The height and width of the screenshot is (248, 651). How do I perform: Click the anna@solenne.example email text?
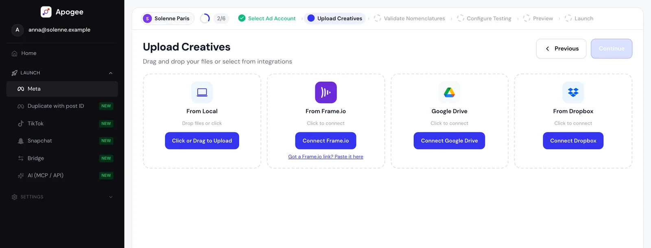click(59, 30)
